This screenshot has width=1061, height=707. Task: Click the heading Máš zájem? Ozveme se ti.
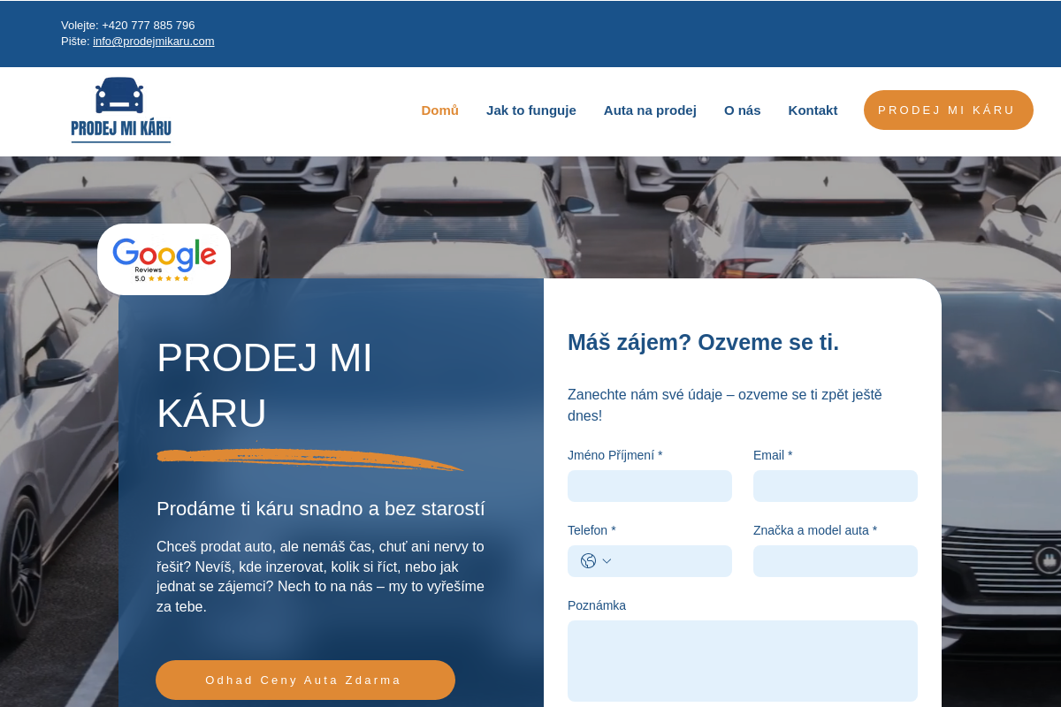[x=703, y=342]
